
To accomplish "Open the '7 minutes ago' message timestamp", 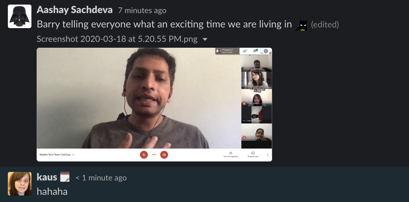I will 142,10.
